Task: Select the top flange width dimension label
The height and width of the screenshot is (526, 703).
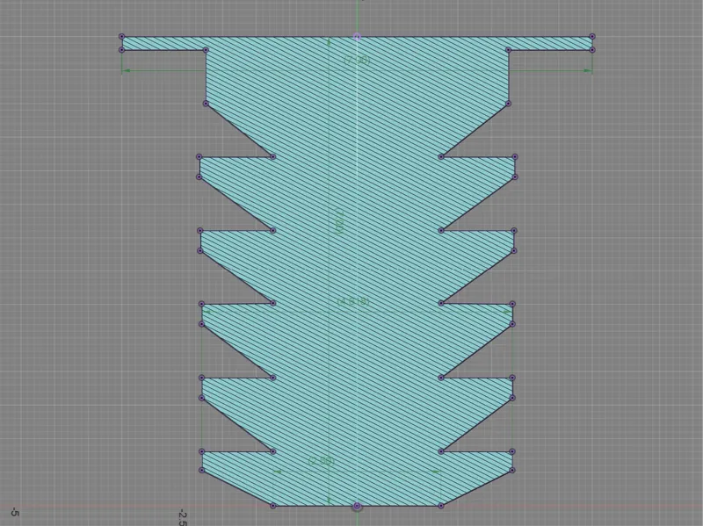Action: 358,60
